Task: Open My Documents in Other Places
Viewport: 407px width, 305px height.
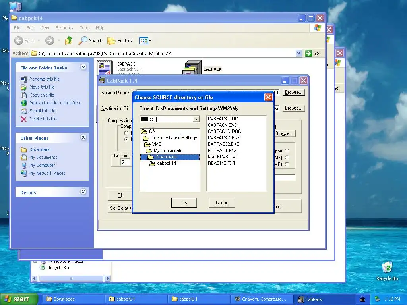Action: point(43,157)
